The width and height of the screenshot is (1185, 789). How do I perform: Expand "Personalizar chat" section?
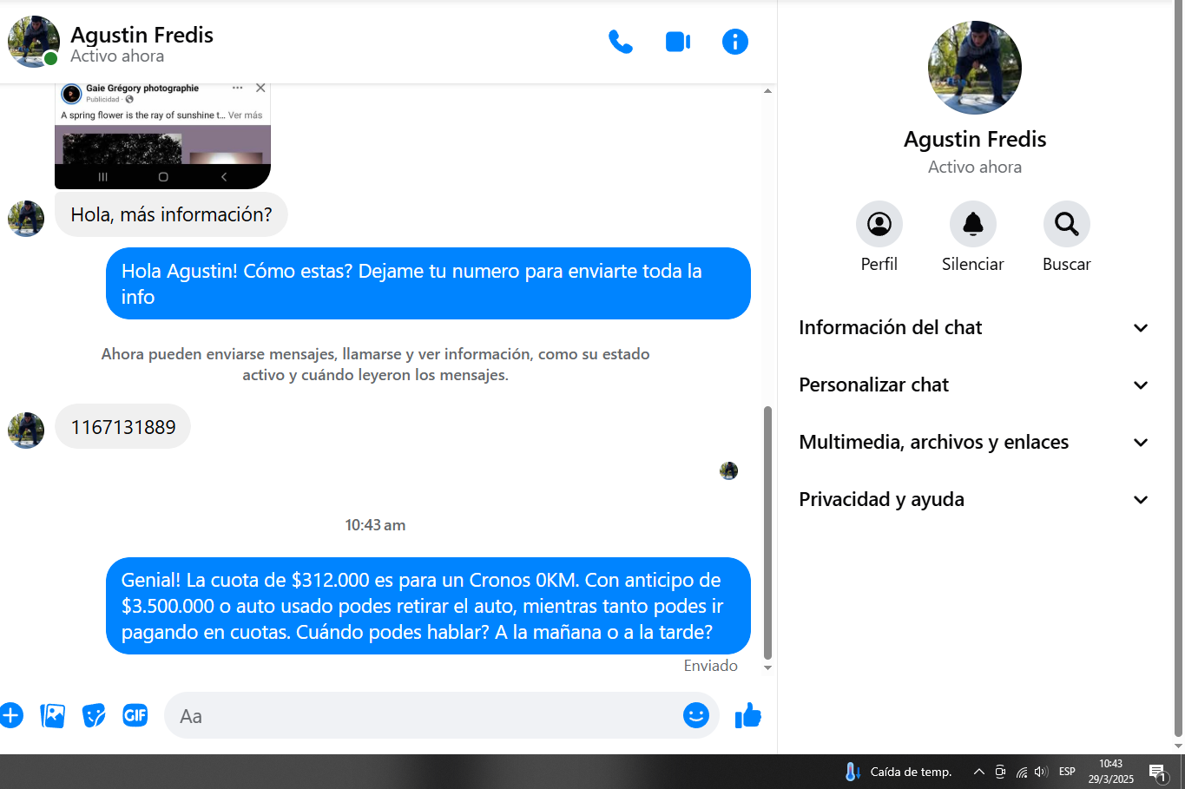974,385
